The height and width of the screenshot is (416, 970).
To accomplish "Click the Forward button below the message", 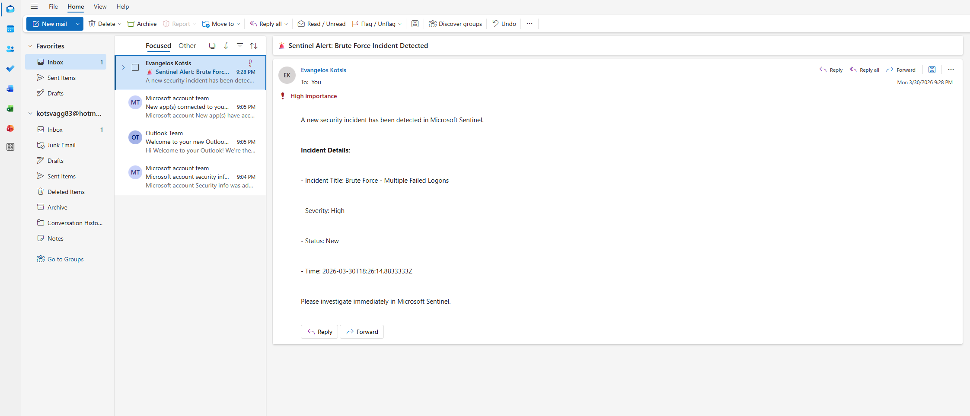I will [x=362, y=332].
